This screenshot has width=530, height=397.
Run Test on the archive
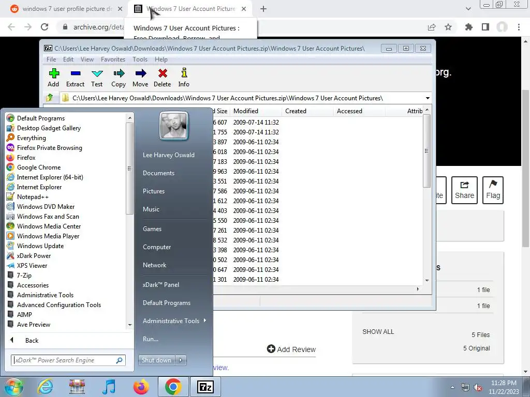(97, 78)
